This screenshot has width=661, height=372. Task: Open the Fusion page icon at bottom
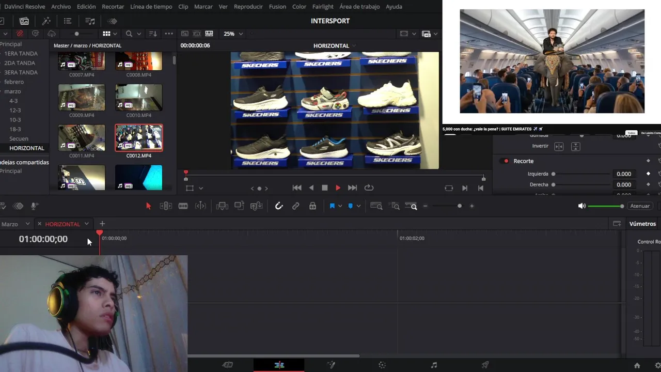pos(330,365)
